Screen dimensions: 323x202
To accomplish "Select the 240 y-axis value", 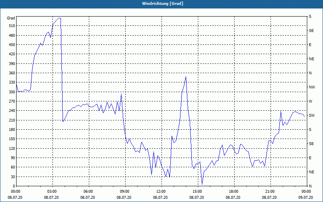I will coord(12,111).
